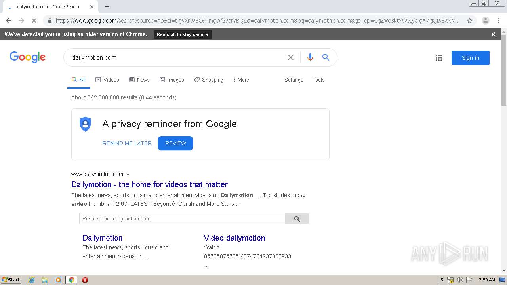507x285 pixels.
Task: Start voice search with the microphone
Action: click(310, 57)
